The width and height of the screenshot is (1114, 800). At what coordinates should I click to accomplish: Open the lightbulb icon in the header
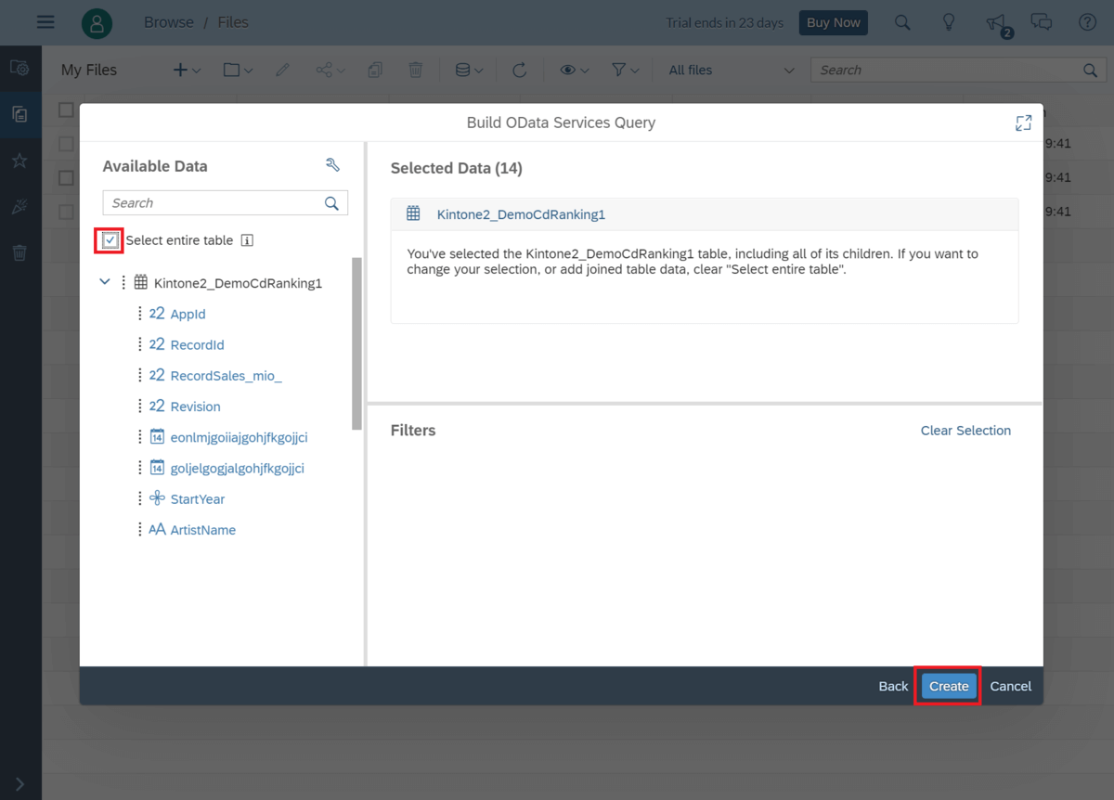[x=949, y=22]
